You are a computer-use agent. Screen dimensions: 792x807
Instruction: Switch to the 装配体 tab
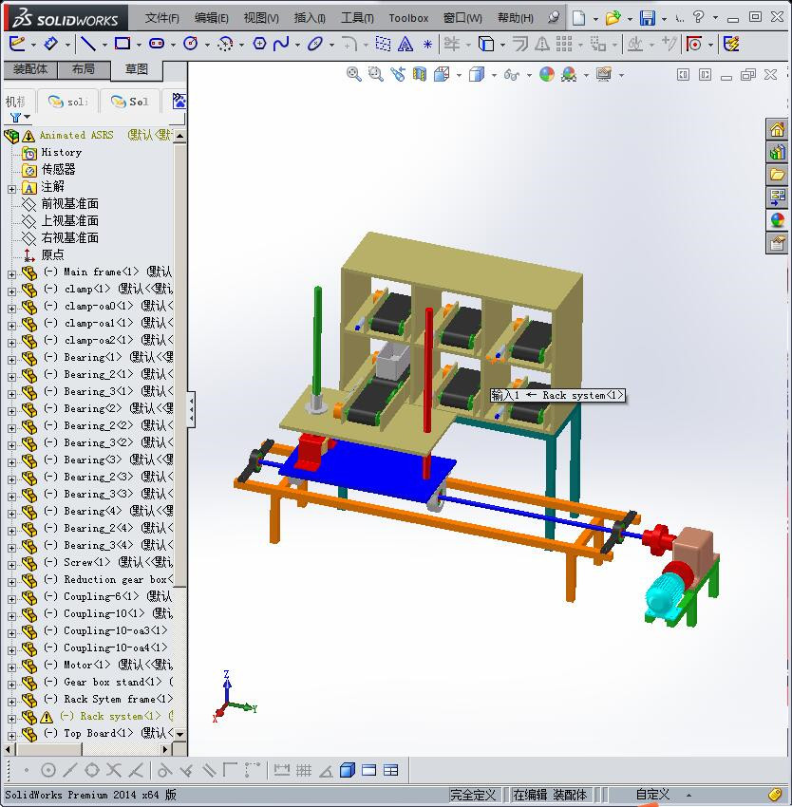(30, 69)
